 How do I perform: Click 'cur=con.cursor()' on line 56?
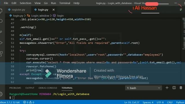(x=40, y=59)
